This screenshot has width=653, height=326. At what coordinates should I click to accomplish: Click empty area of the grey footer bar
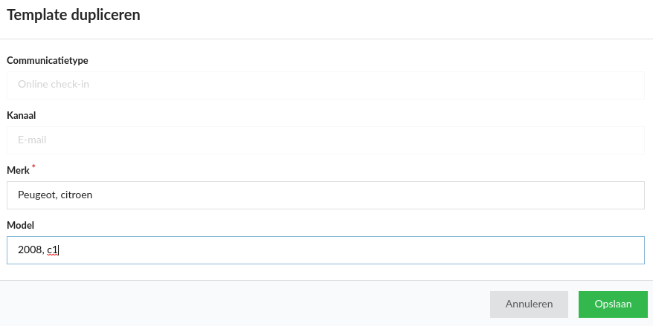pos(238,304)
